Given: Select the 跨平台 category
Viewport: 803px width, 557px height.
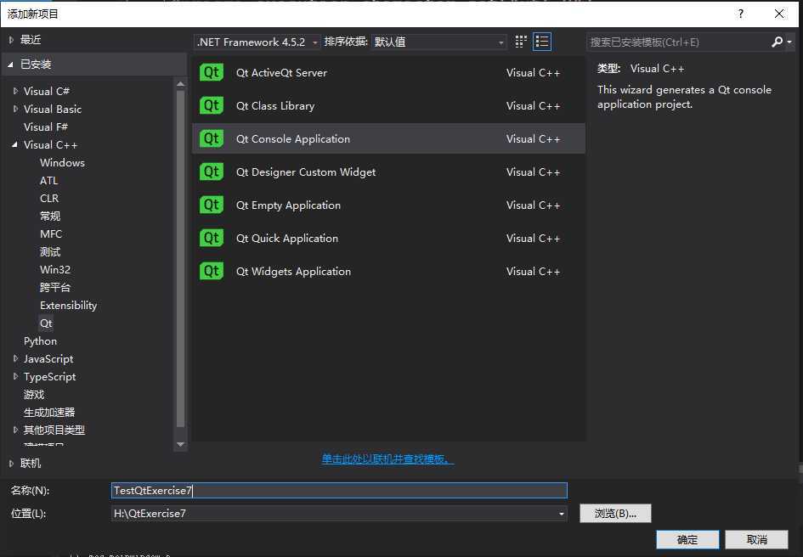Looking at the screenshot, I should tap(54, 287).
